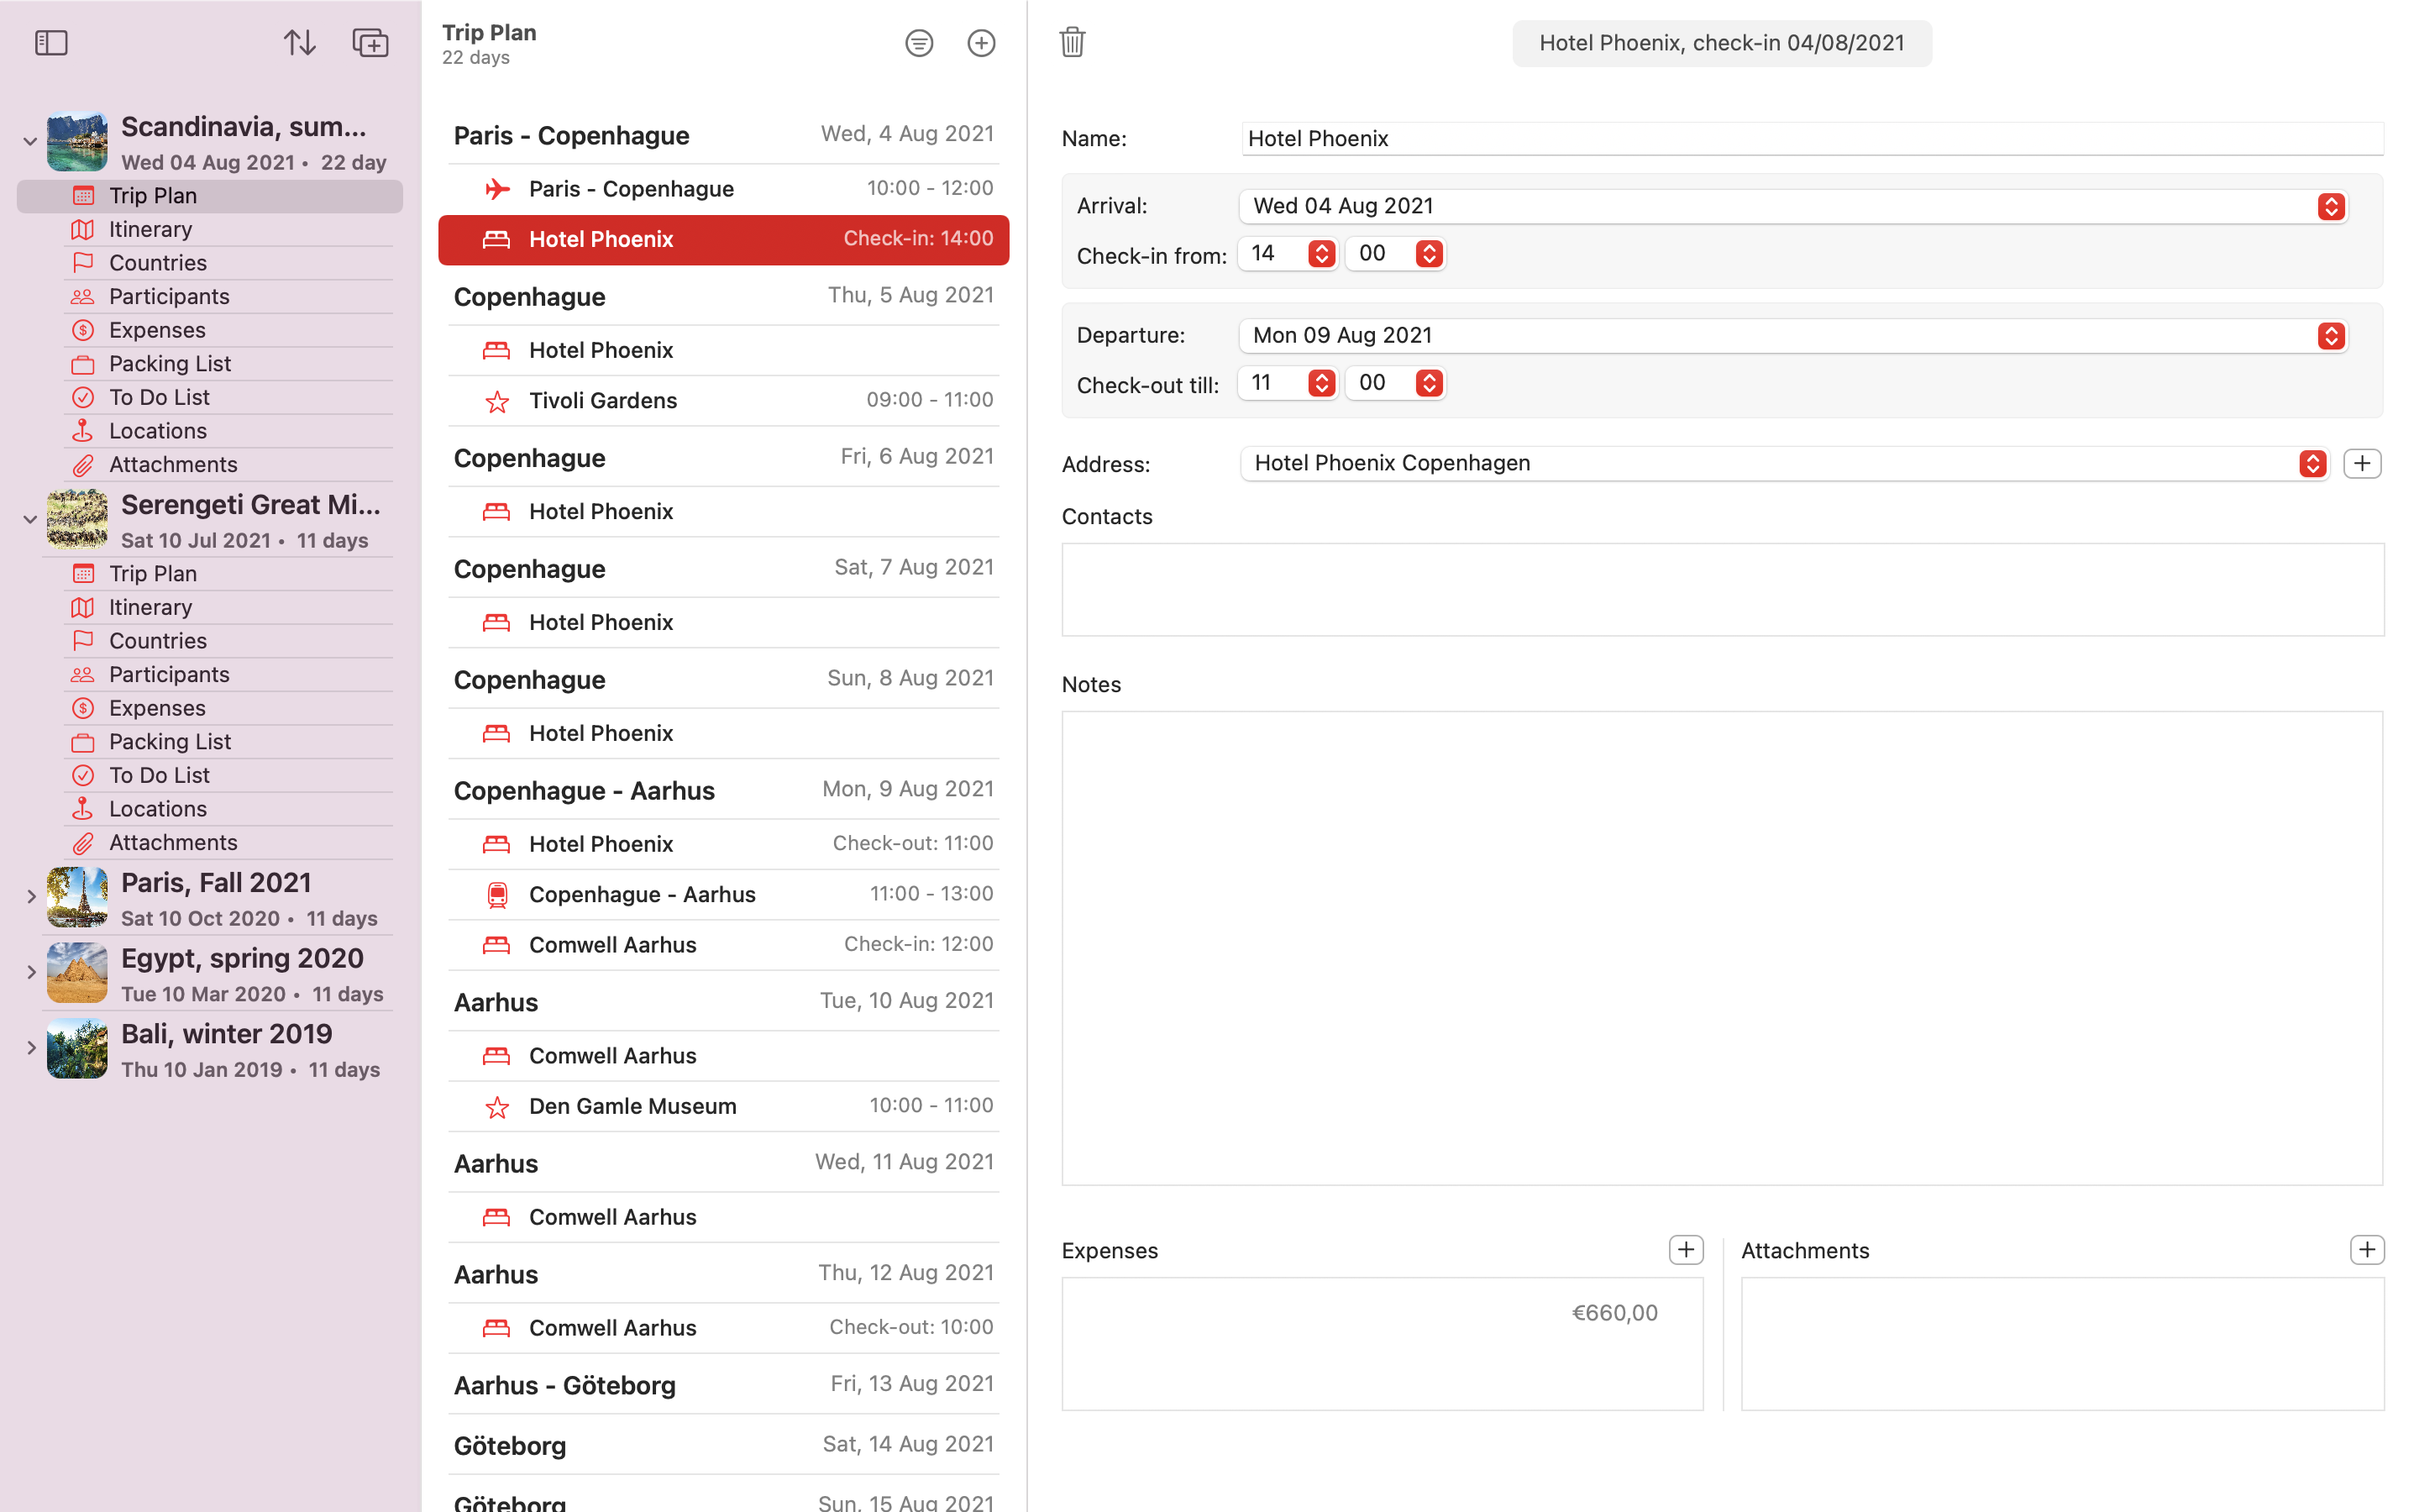Toggle the sidebar visibility icon
The image size is (2419, 1512).
[x=51, y=43]
